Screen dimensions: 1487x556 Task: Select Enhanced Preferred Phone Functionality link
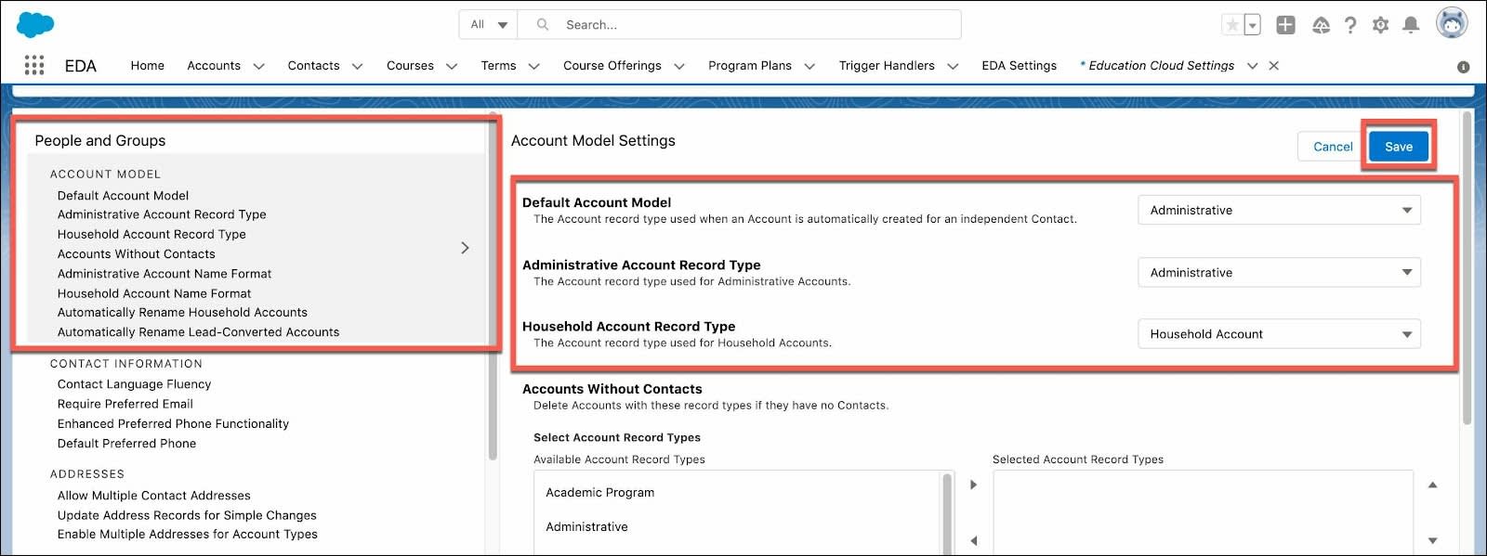click(173, 423)
